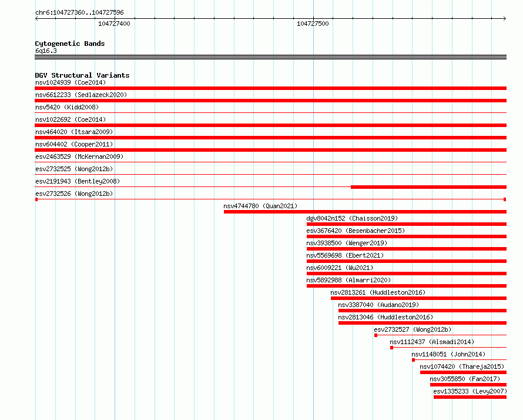
Task: Click the dgv8042n152 (Chaisson2019) label
Action: point(352,218)
